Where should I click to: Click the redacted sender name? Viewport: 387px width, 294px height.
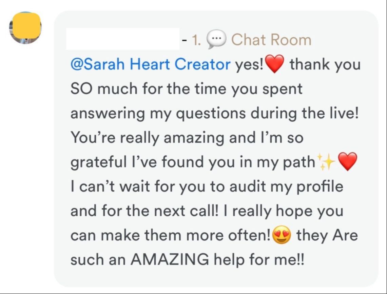click(123, 39)
